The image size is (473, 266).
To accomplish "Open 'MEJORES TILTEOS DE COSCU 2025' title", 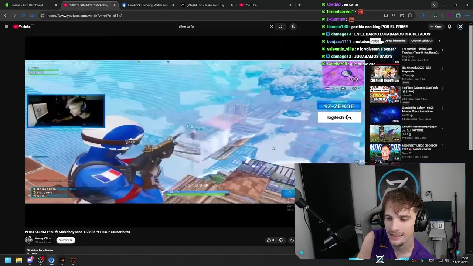I will pyautogui.click(x=419, y=147).
